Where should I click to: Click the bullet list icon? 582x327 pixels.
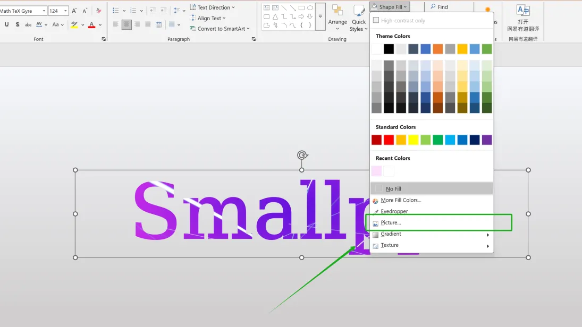pyautogui.click(x=116, y=11)
